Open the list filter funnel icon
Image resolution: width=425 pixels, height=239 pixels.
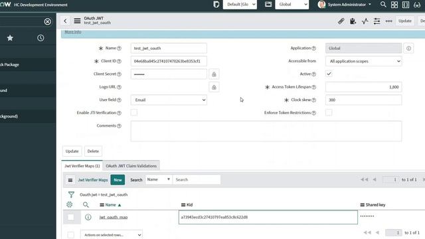click(71, 195)
